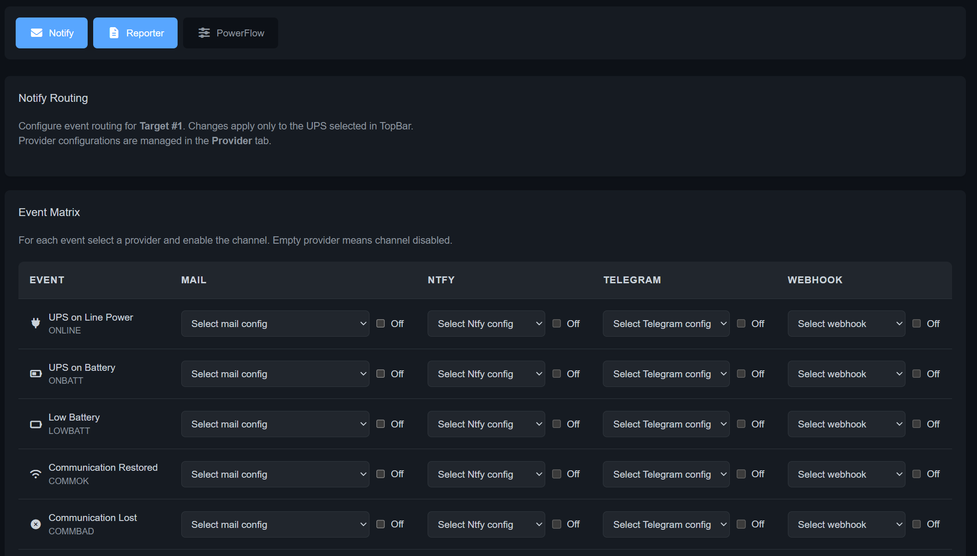This screenshot has width=977, height=556.
Task: Enable webhook checkbox for UPS on Line Power
Action: coord(917,323)
